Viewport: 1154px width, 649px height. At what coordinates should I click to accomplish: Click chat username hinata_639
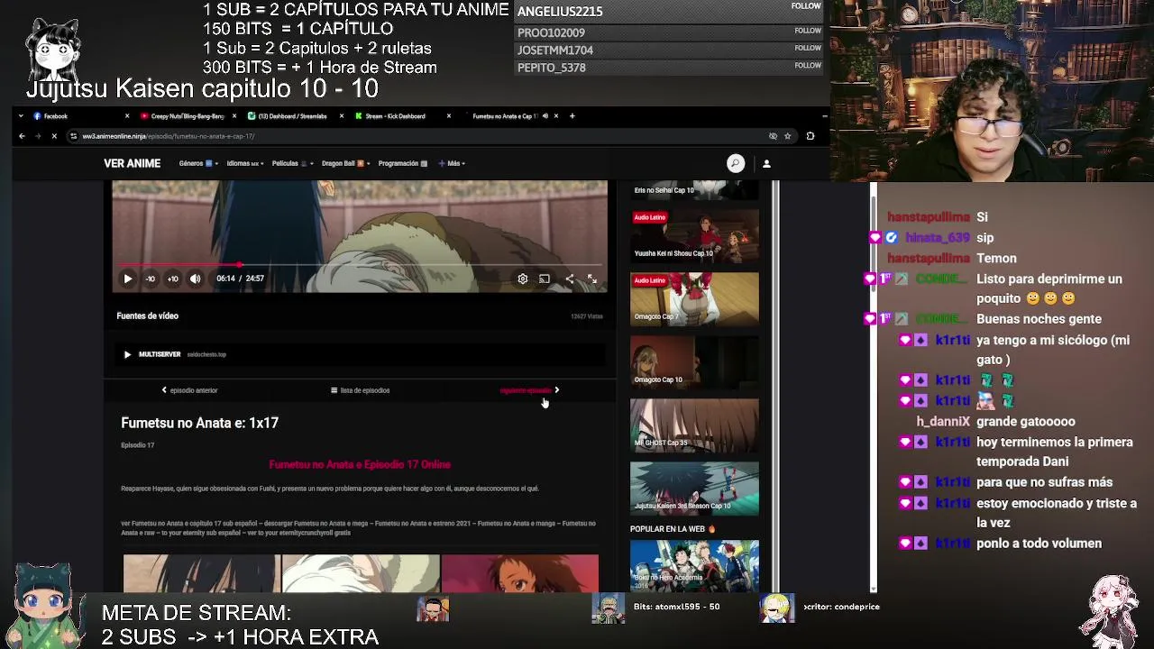click(x=938, y=238)
